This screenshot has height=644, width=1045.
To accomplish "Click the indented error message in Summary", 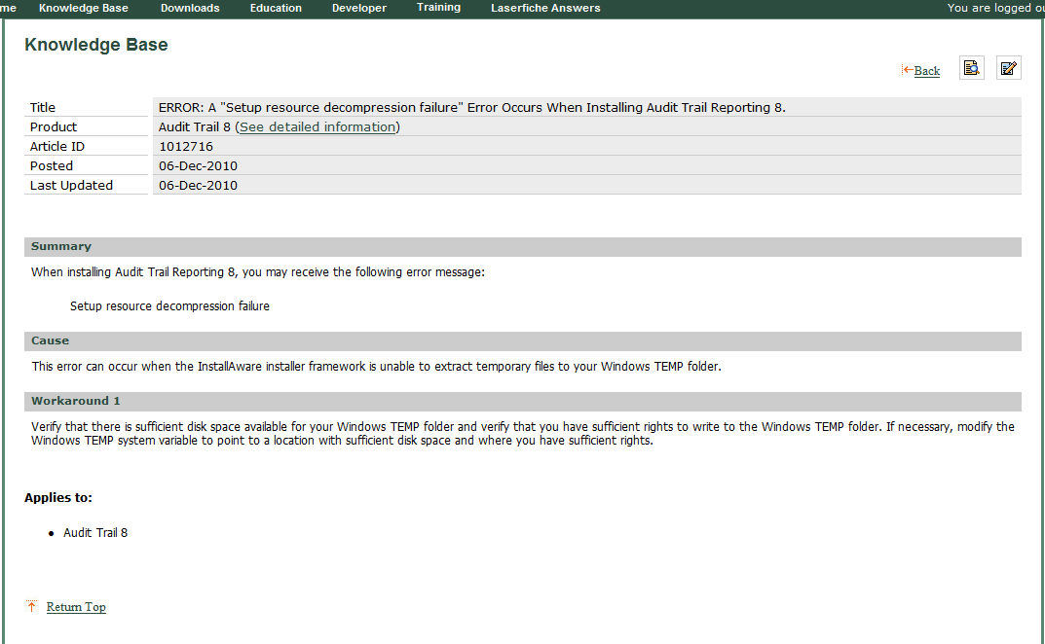I will 169,306.
